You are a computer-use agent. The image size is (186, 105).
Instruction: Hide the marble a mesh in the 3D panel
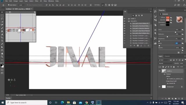pos(124,19)
